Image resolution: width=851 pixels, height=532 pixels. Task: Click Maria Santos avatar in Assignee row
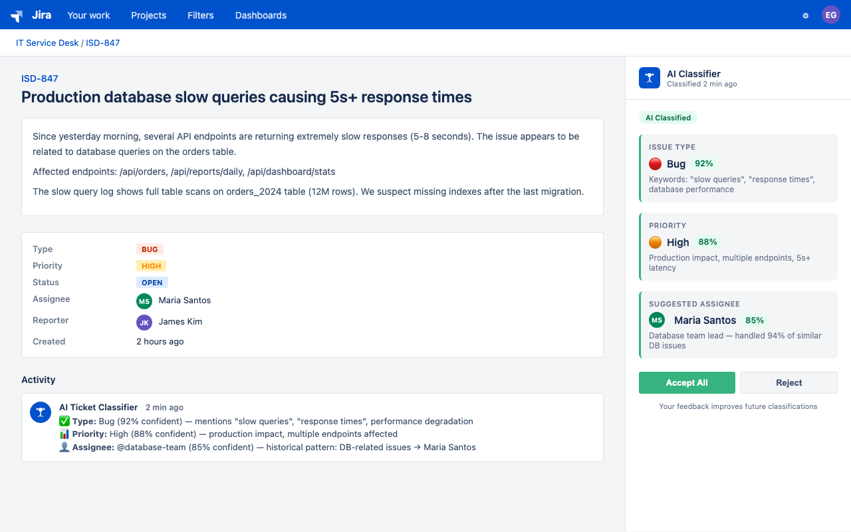point(144,301)
